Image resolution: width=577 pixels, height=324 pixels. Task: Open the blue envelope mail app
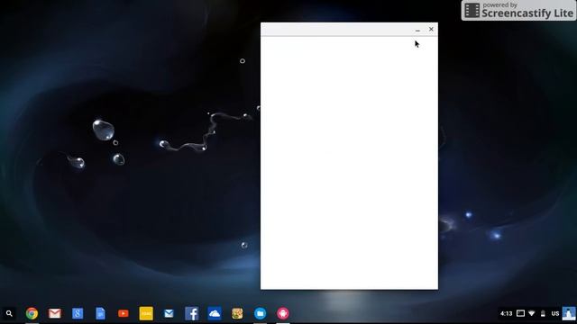169,313
